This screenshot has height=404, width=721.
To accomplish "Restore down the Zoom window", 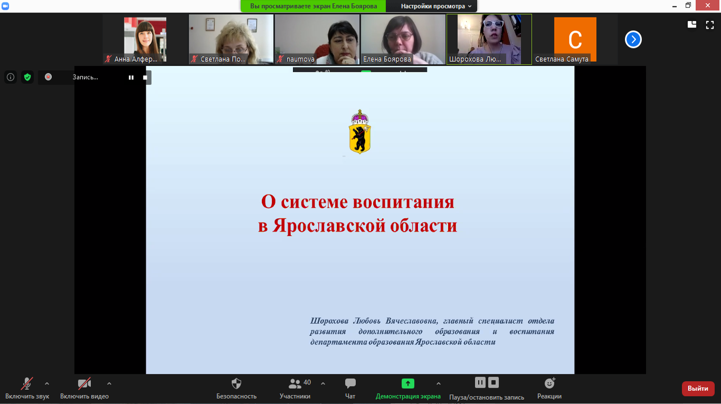I will point(688,5).
